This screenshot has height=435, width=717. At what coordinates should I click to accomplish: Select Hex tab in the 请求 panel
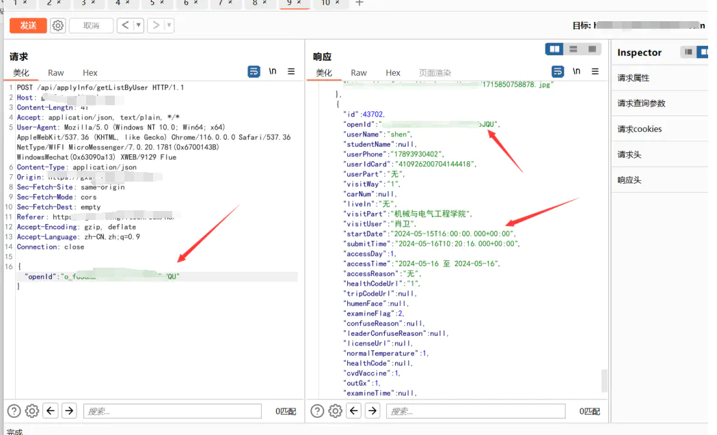pos(90,72)
